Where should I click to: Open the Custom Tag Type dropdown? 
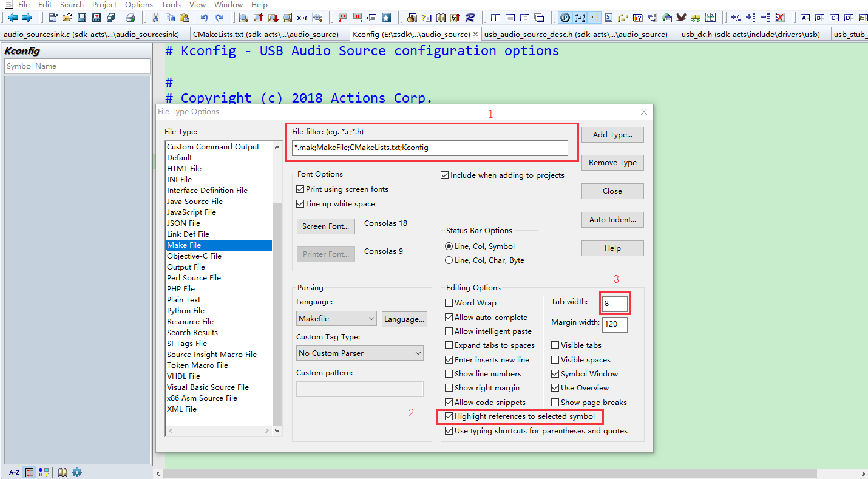359,353
